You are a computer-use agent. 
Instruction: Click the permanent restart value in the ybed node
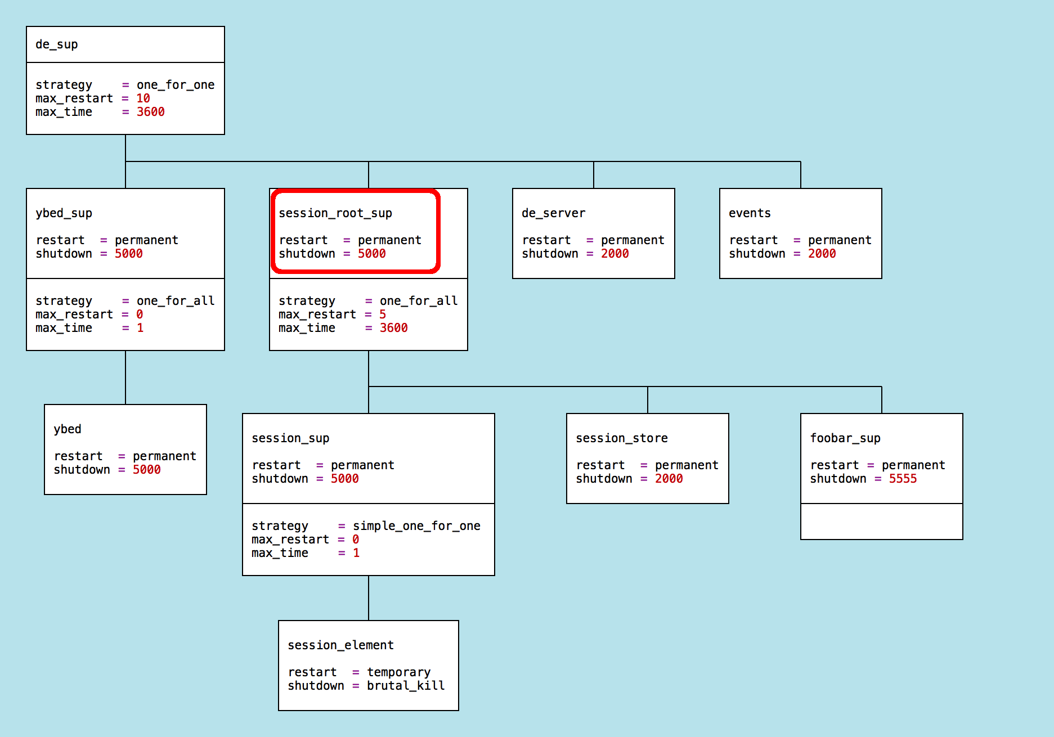165,456
